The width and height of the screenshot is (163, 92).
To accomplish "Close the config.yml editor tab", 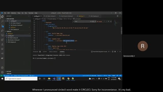I will pyautogui.click(x=41, y=16).
